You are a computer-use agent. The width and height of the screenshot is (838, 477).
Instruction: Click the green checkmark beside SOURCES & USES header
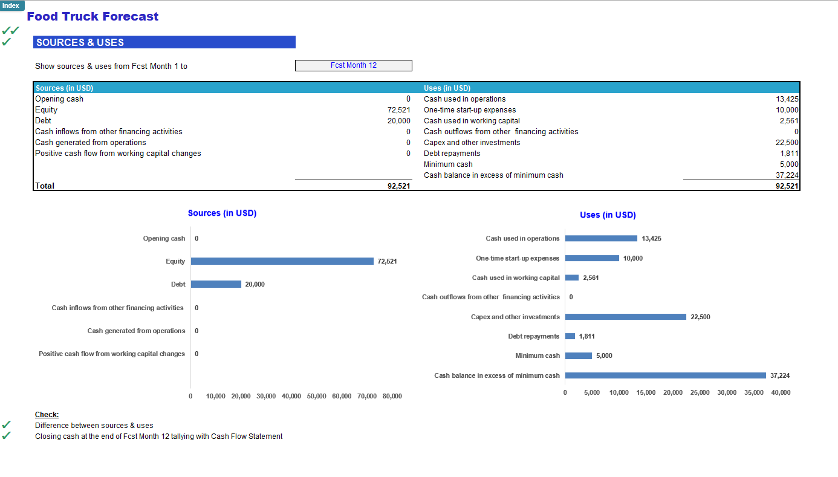tap(7, 42)
